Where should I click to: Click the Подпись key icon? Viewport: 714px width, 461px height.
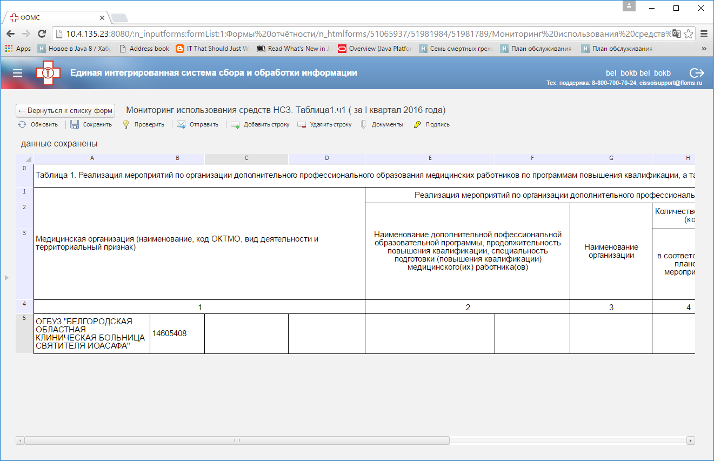[x=417, y=124]
